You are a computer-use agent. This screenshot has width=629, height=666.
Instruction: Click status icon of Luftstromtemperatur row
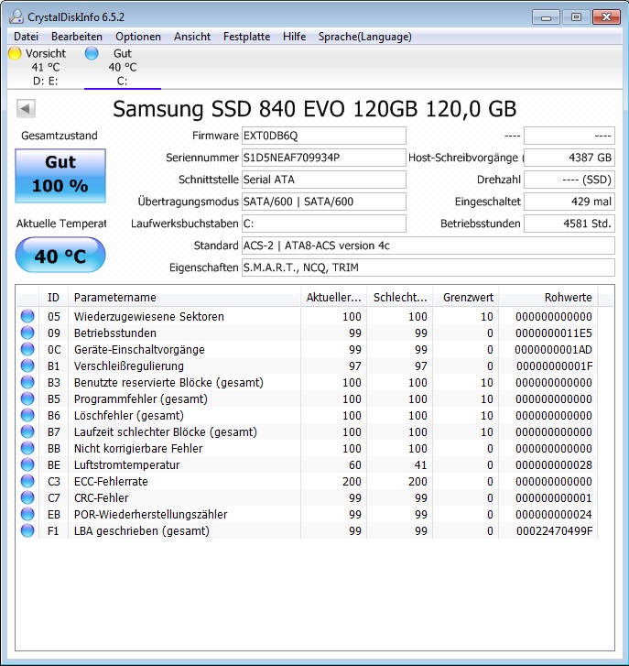click(x=27, y=465)
